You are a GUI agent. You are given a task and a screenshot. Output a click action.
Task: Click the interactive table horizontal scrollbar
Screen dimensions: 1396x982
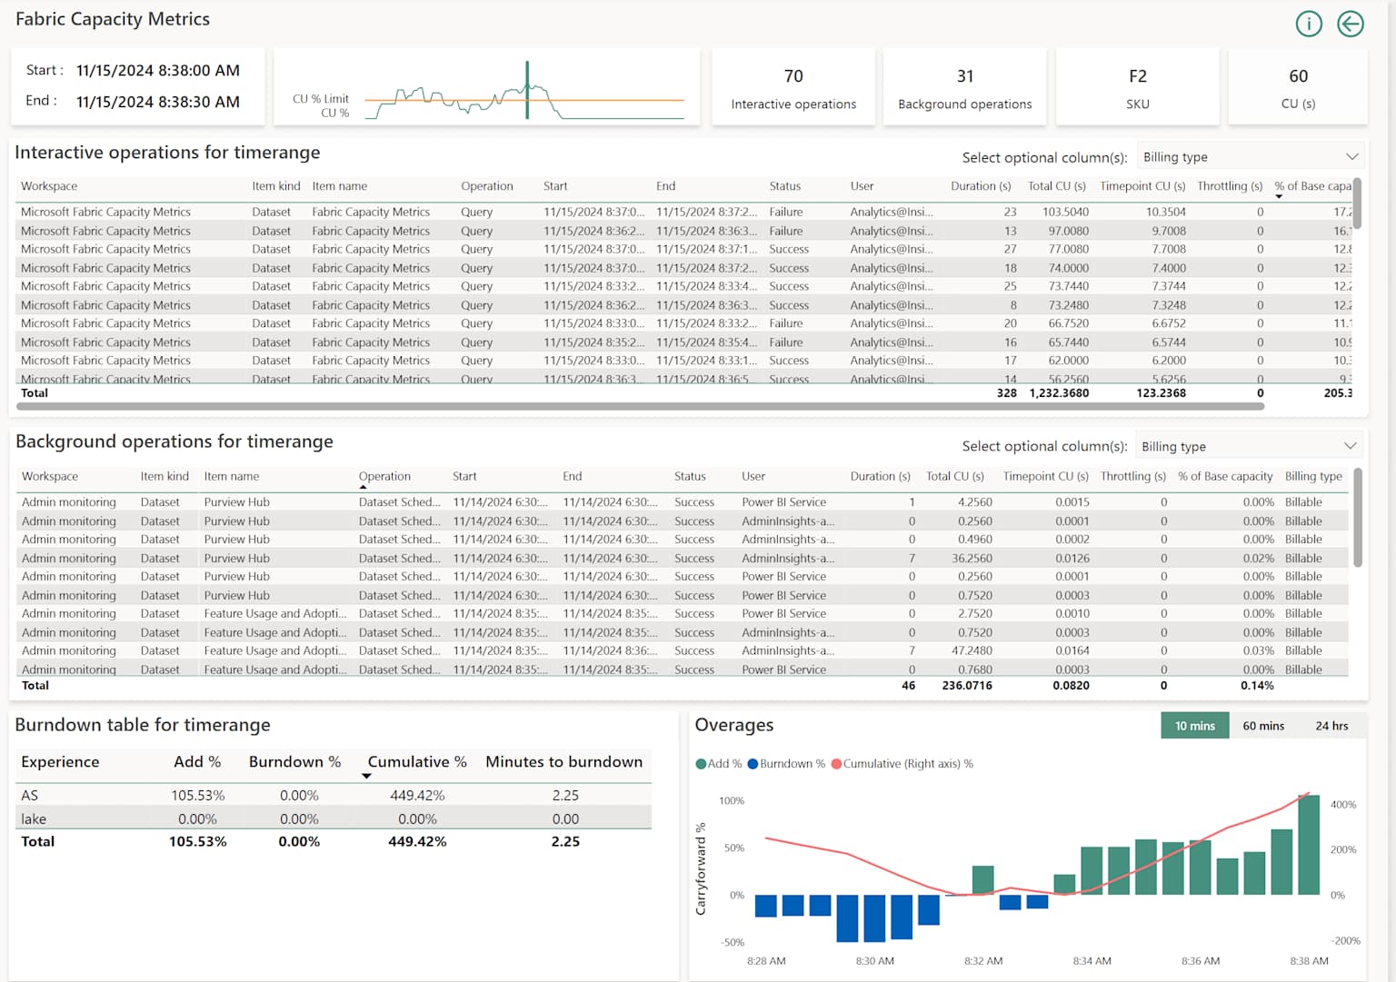pyautogui.click(x=642, y=406)
